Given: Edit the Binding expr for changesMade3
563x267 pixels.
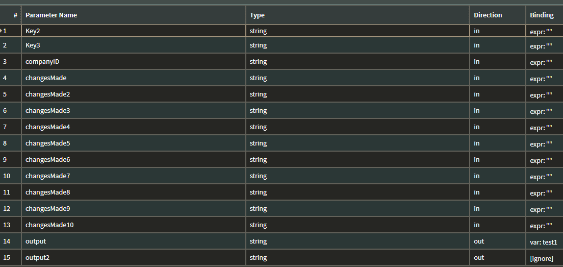Looking at the screenshot, I should click(545, 110).
